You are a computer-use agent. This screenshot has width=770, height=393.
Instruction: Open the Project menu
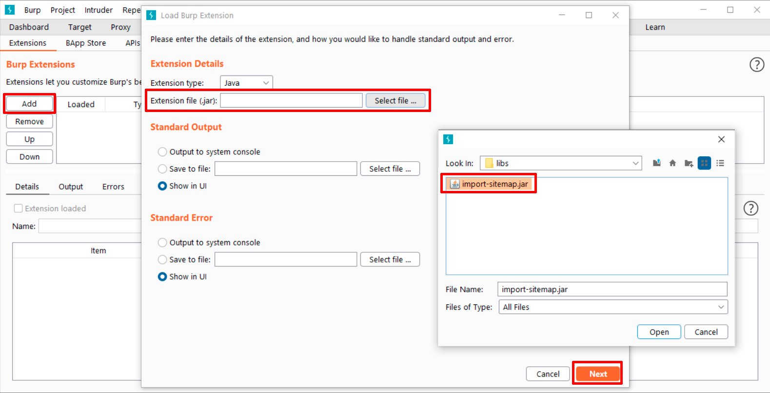(x=62, y=10)
